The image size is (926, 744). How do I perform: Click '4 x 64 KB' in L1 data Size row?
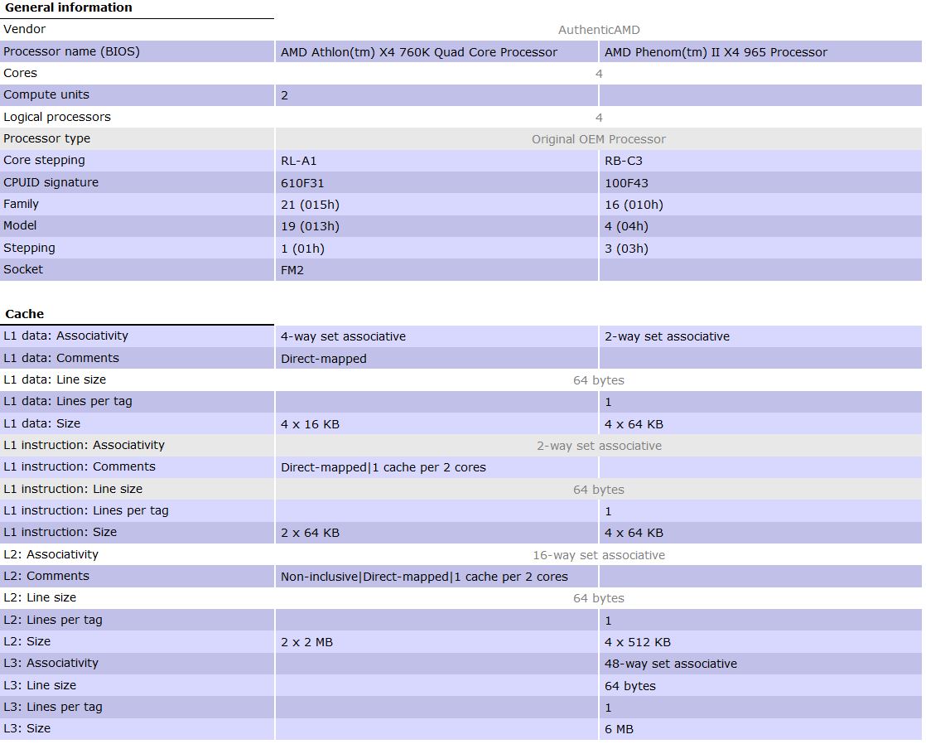[634, 424]
